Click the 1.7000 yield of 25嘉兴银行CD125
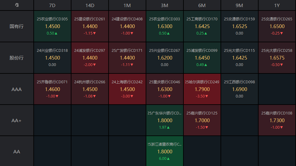This screenshot has width=296, height=166. (x=202, y=120)
